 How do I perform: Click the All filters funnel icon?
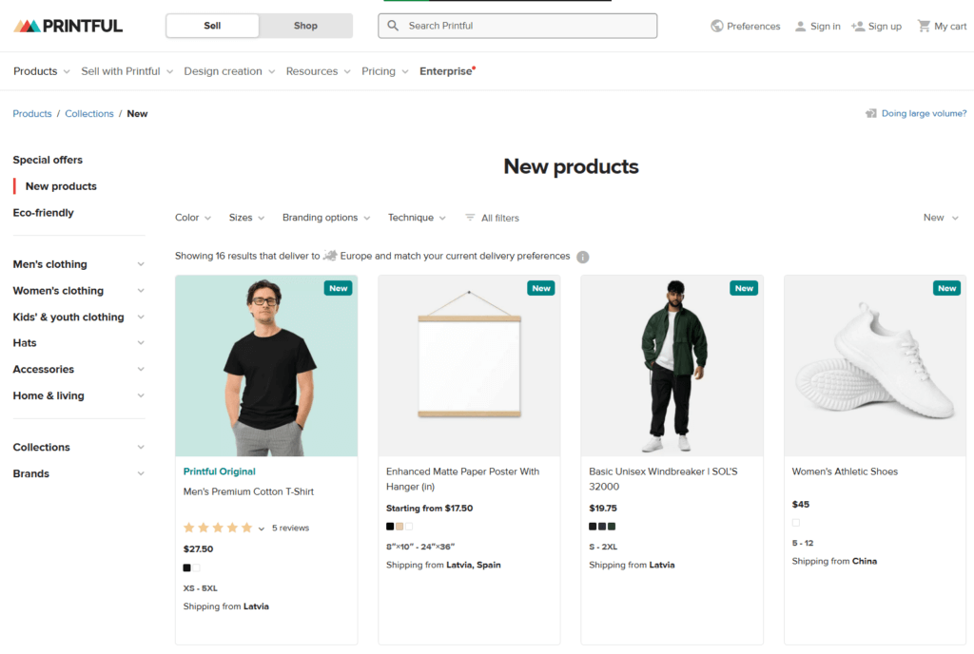(469, 218)
